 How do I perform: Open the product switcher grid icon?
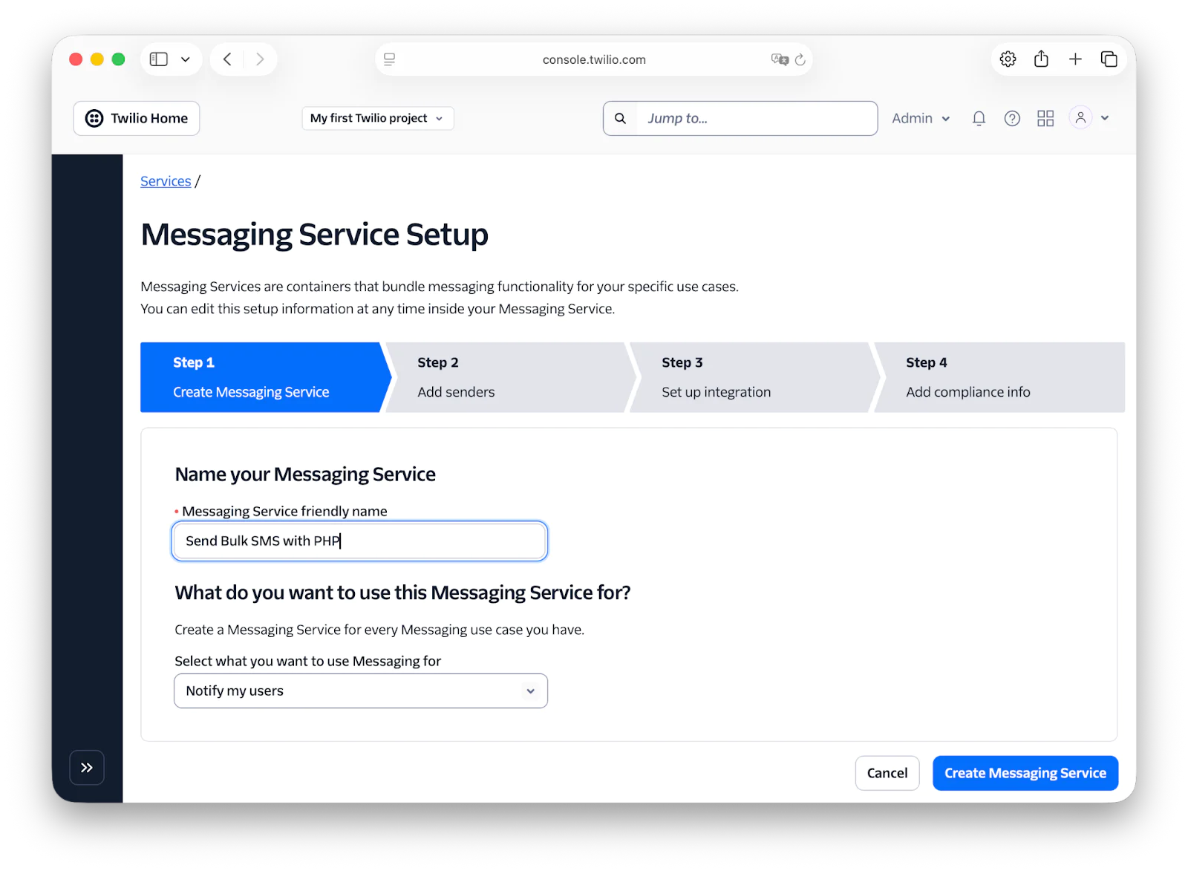(x=1045, y=117)
